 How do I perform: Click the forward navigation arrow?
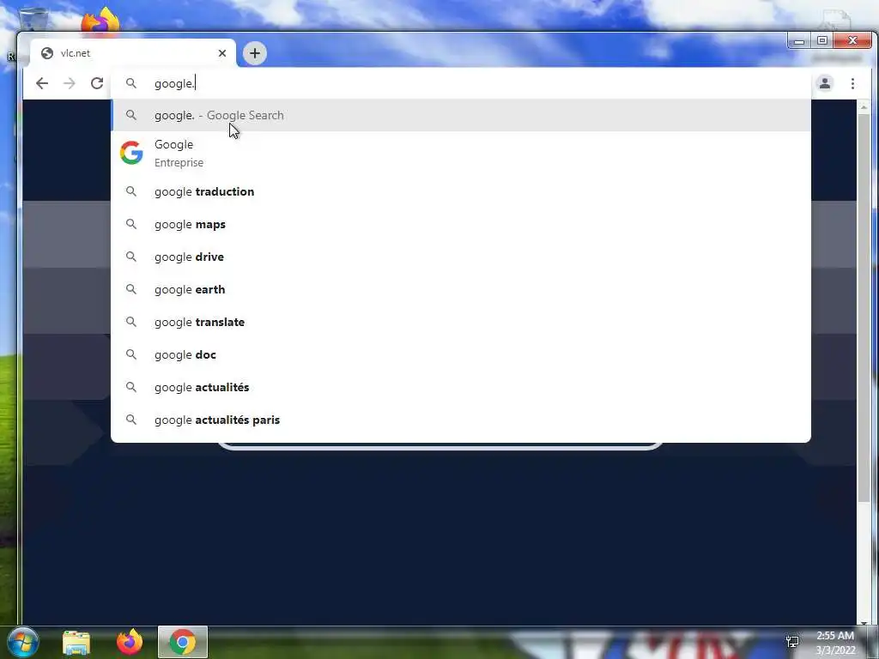[70, 83]
